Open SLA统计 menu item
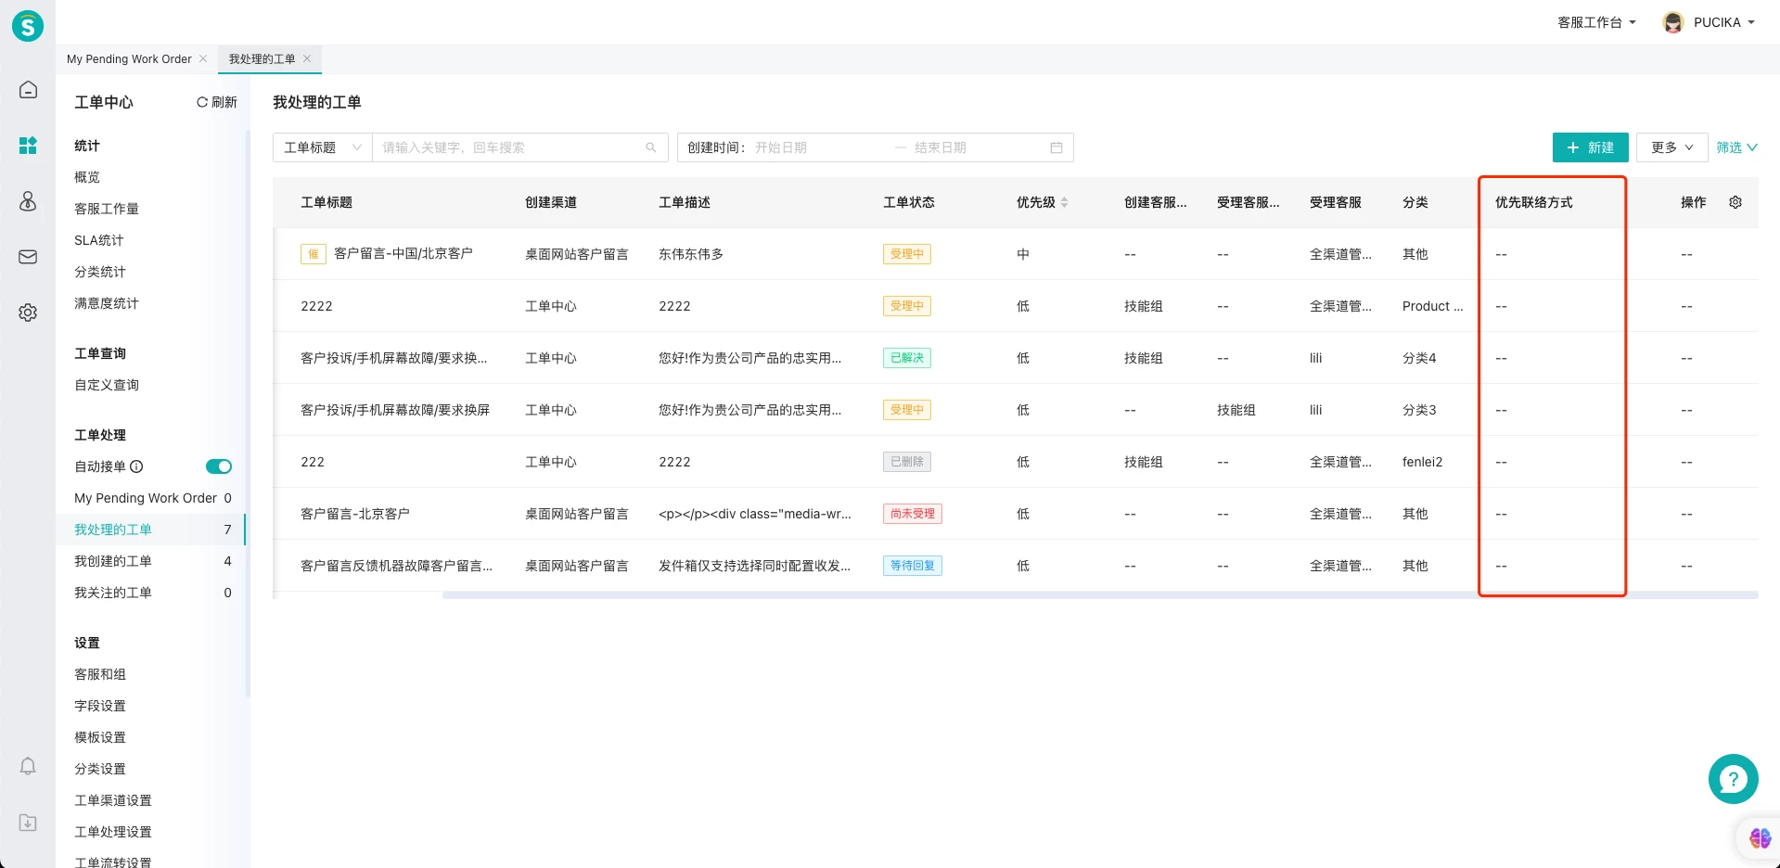 click(x=98, y=240)
